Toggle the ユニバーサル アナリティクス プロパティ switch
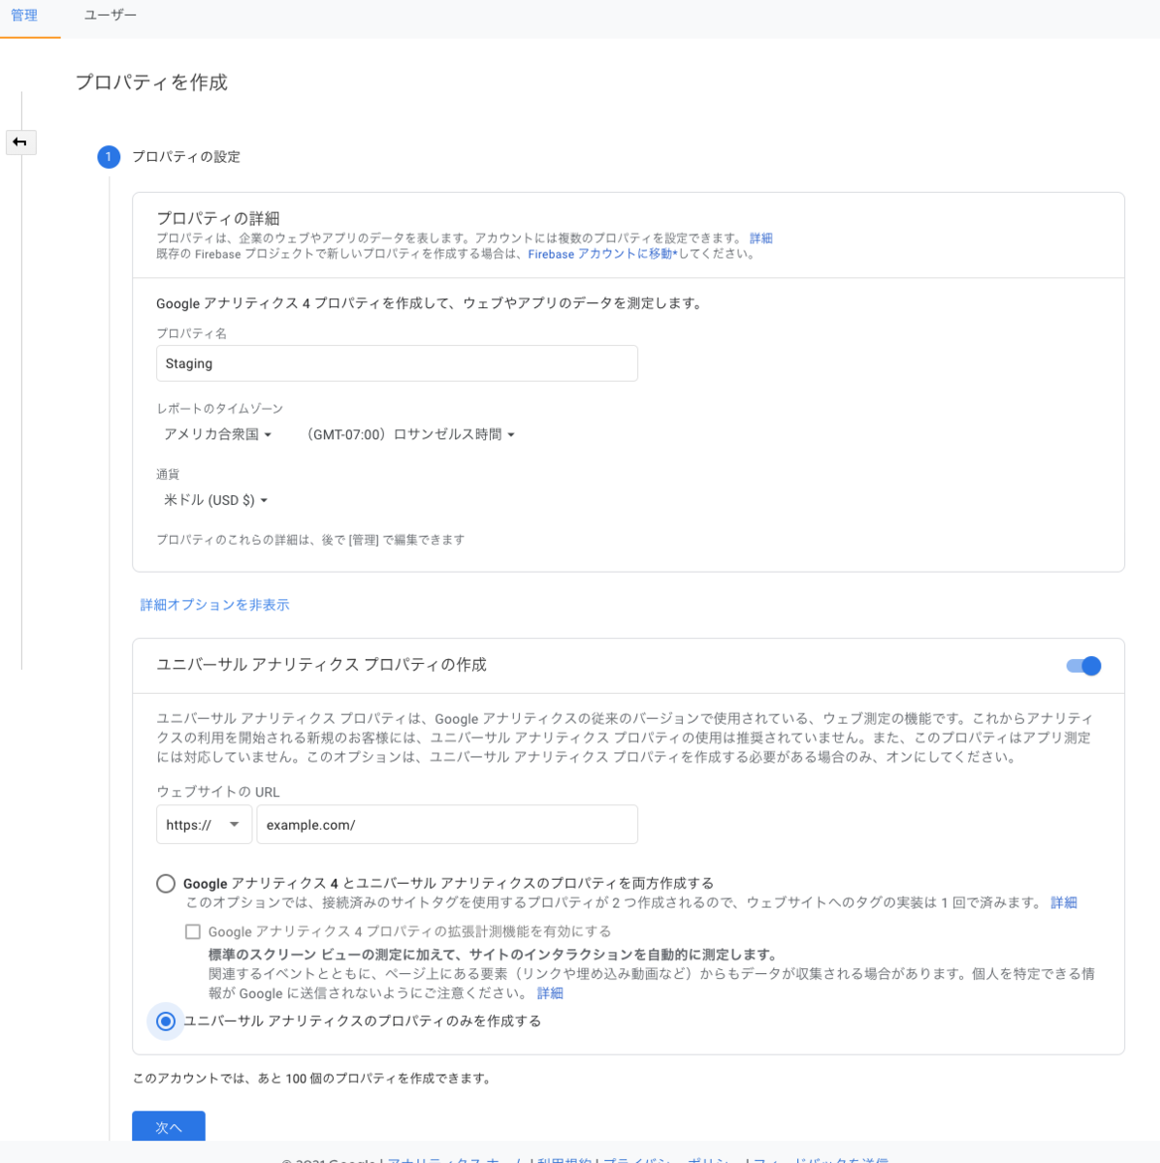This screenshot has height=1163, width=1160. pyautogui.click(x=1083, y=666)
